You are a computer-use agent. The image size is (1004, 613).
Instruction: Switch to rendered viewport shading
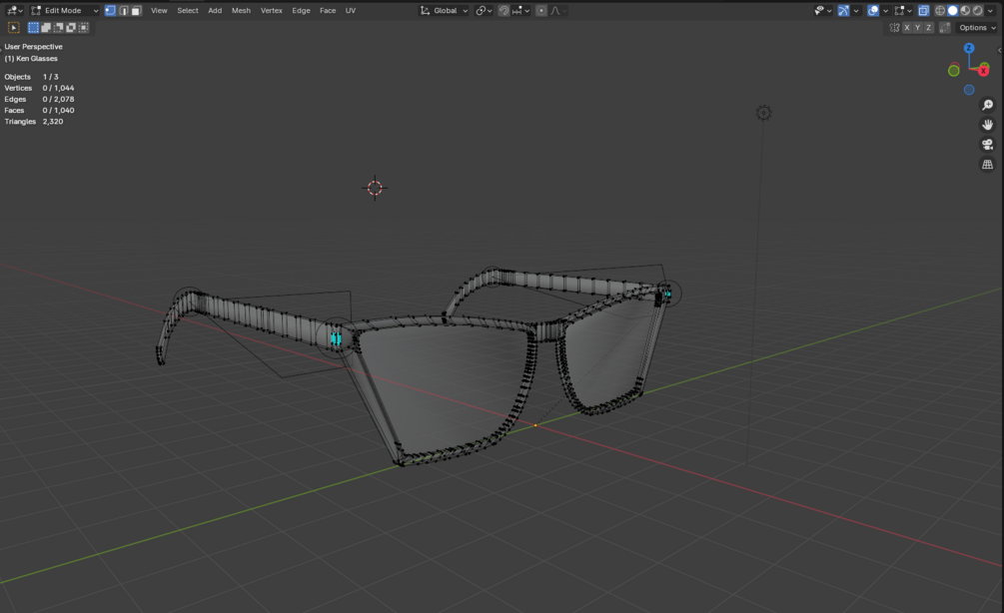pos(978,10)
